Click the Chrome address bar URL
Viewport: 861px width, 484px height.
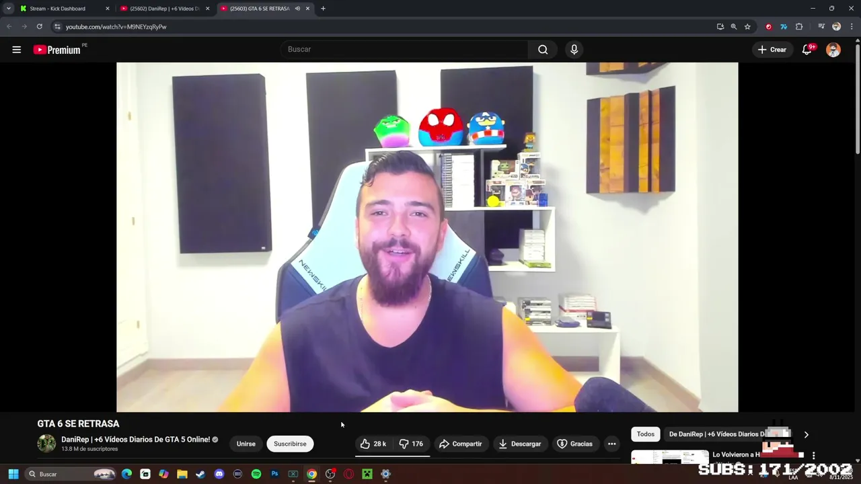[x=116, y=27]
